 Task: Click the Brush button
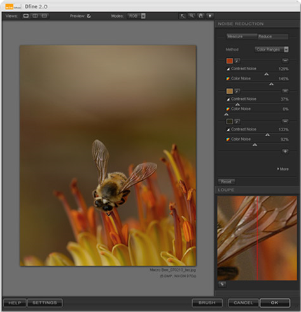click(x=207, y=303)
